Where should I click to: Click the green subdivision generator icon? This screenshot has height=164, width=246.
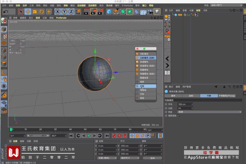pos(123,12)
